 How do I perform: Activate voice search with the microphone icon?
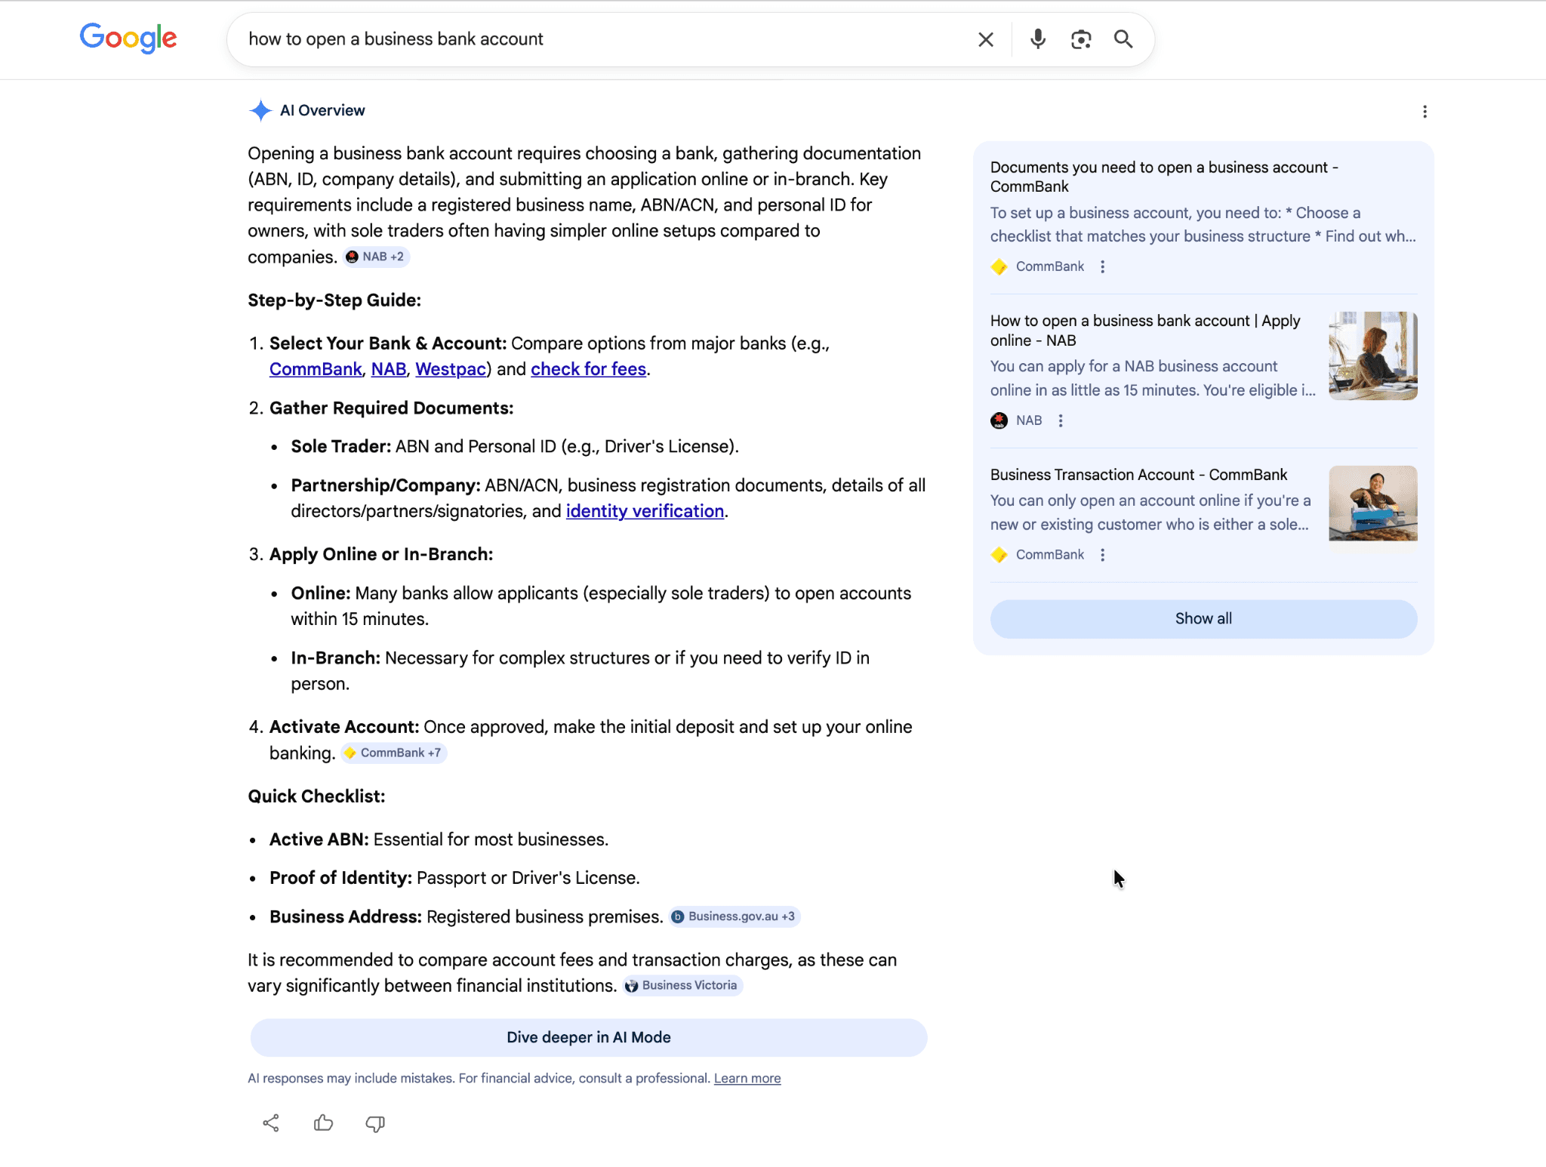pos(1037,38)
